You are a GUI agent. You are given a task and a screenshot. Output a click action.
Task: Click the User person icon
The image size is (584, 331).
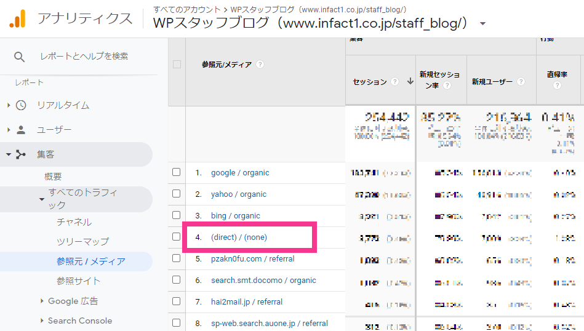tap(21, 130)
